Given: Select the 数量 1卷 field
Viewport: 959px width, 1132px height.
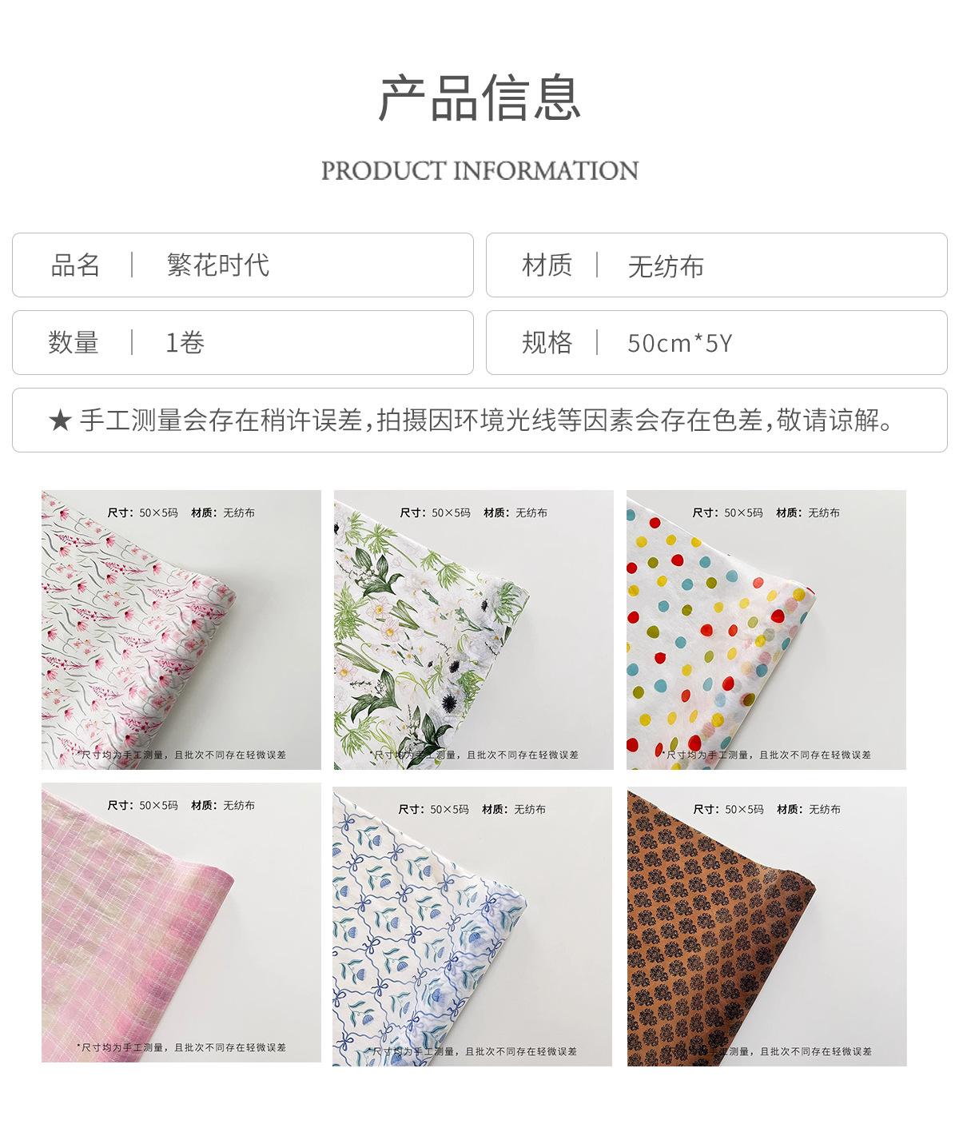Looking at the screenshot, I should [243, 342].
